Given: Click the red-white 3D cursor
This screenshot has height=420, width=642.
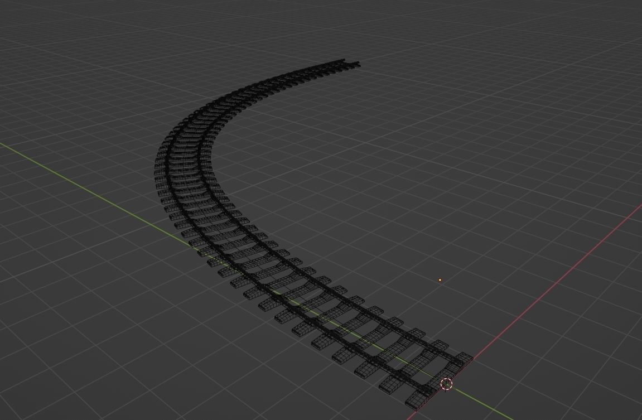Looking at the screenshot, I should (x=446, y=384).
